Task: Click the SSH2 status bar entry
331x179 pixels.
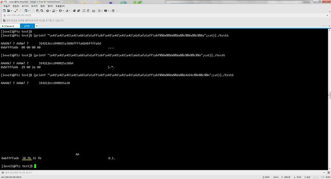Action: tap(266, 177)
